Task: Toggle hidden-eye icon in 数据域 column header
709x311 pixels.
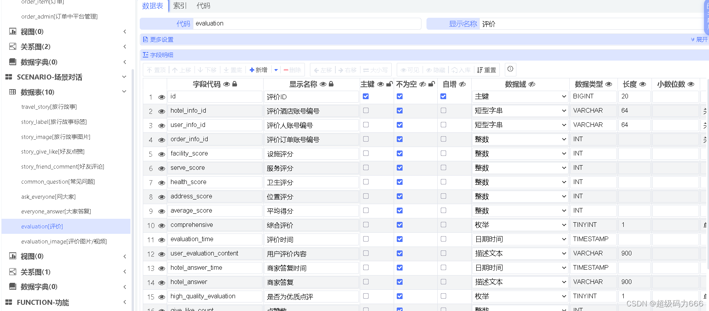Action: point(532,84)
